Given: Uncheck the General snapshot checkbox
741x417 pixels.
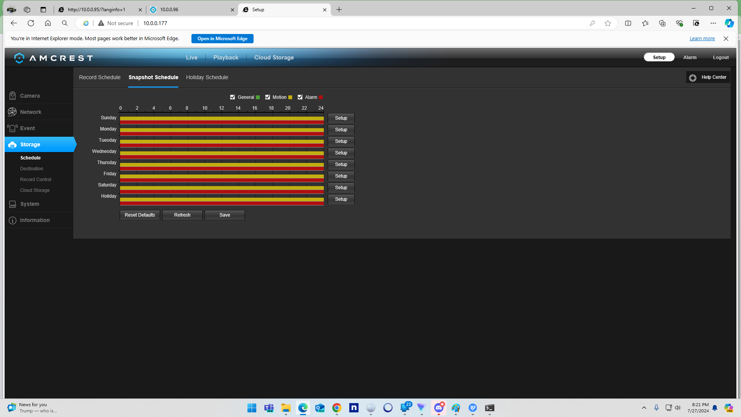Looking at the screenshot, I should [232, 97].
